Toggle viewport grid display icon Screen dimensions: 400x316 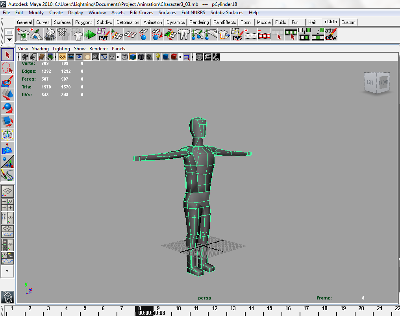(62, 57)
